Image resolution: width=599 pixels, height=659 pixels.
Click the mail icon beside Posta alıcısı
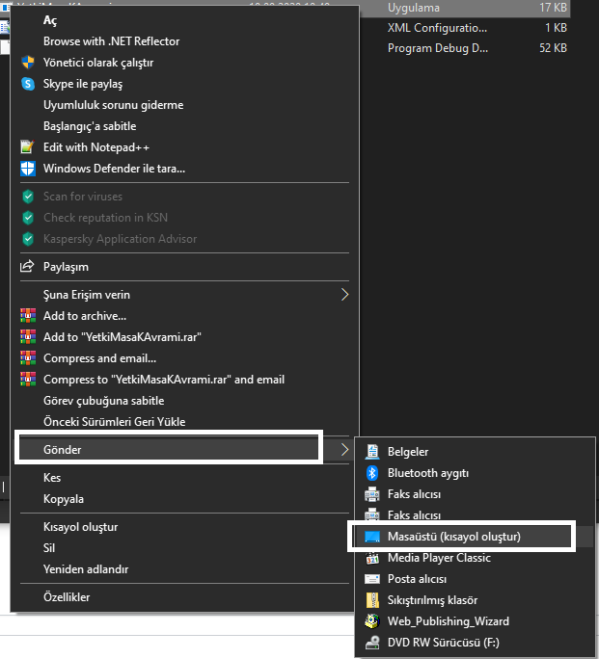tap(372, 579)
